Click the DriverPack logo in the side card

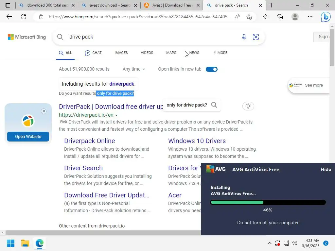28,121
